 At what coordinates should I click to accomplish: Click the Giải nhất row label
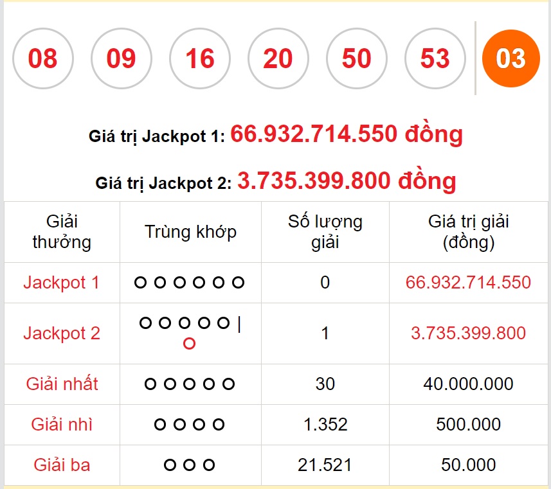62,384
